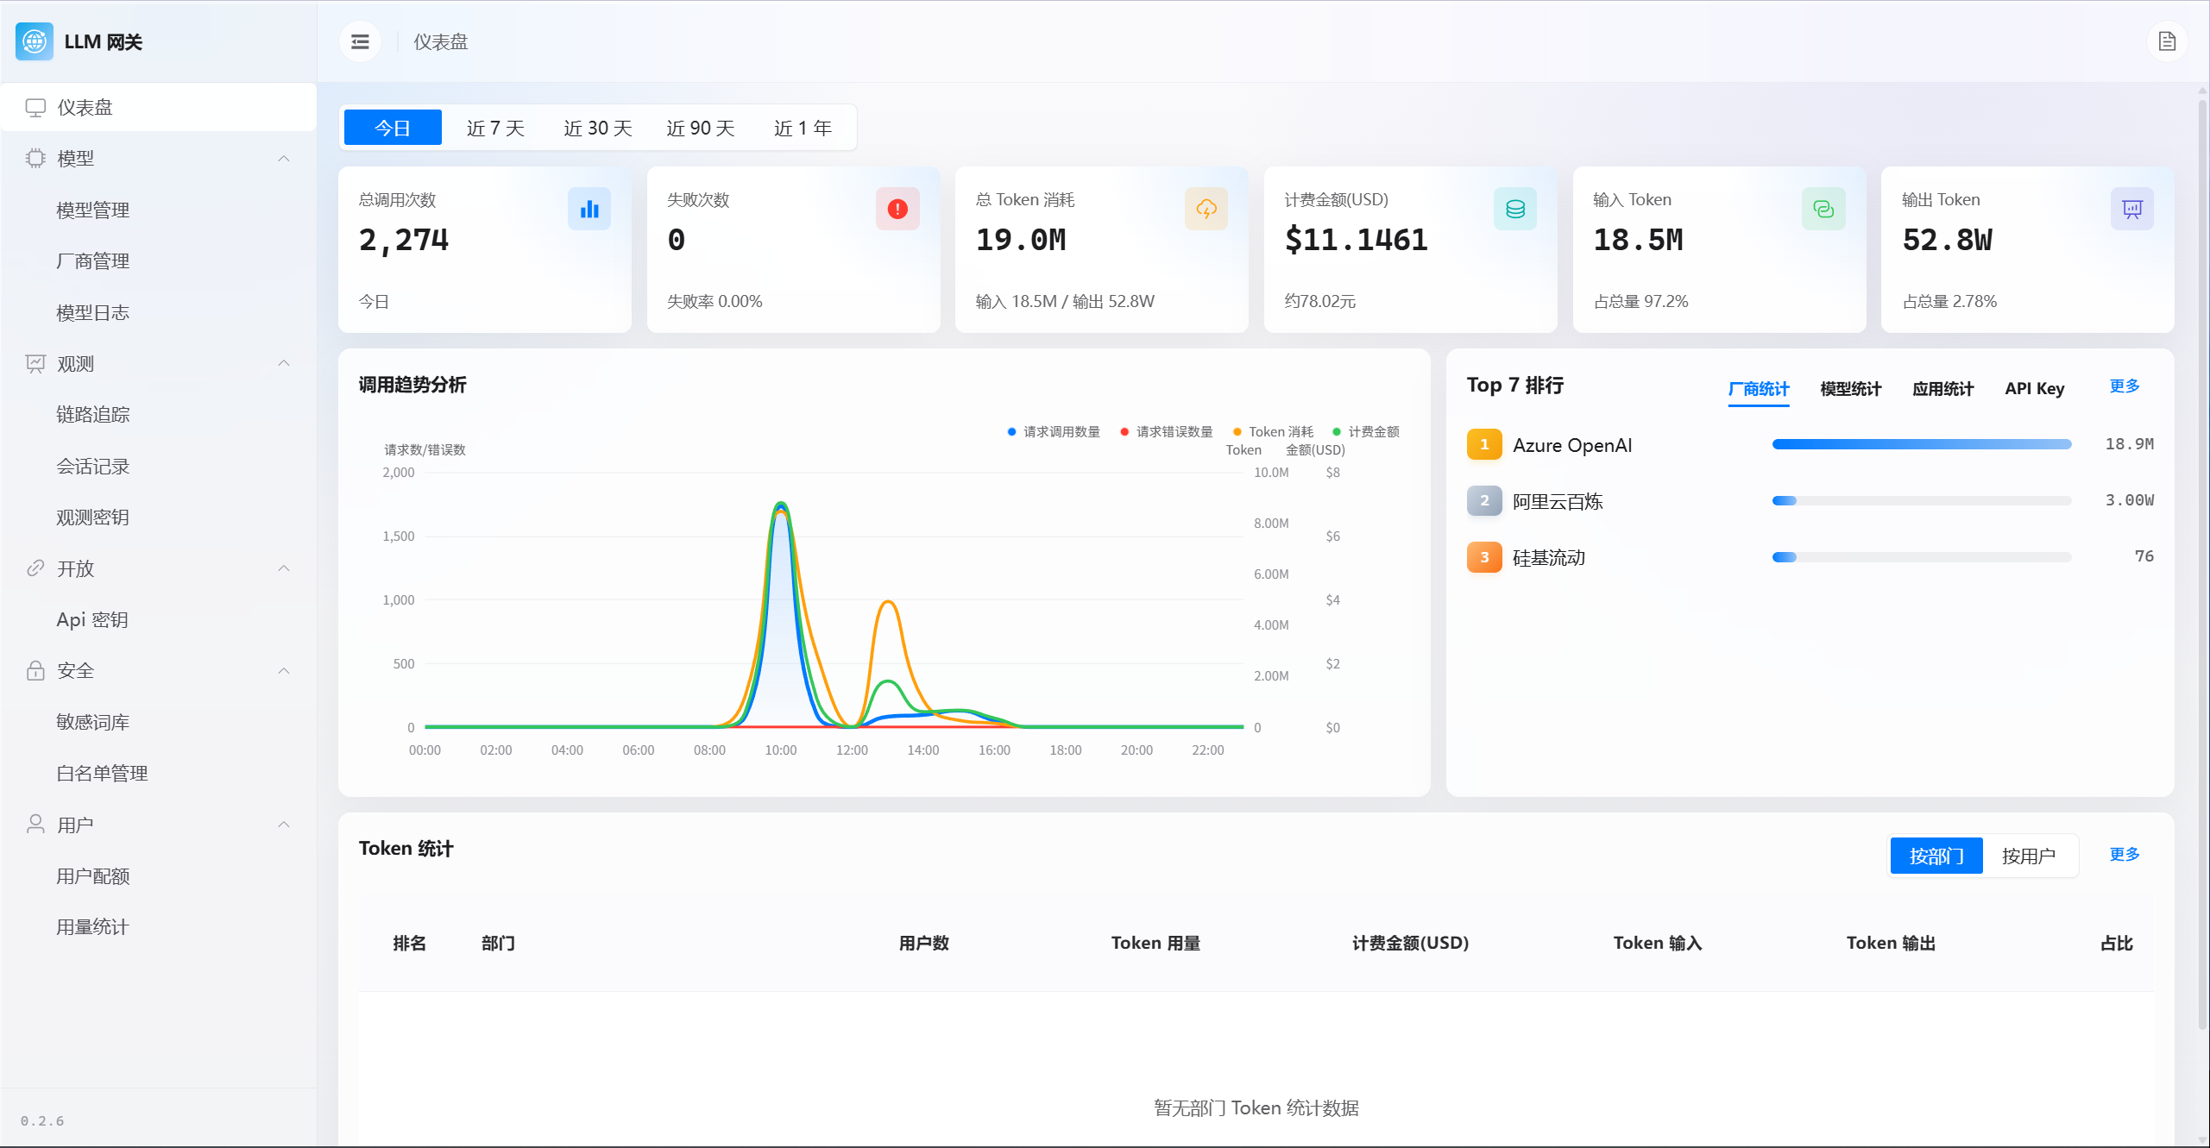Click version text 0.2.6

(x=42, y=1120)
